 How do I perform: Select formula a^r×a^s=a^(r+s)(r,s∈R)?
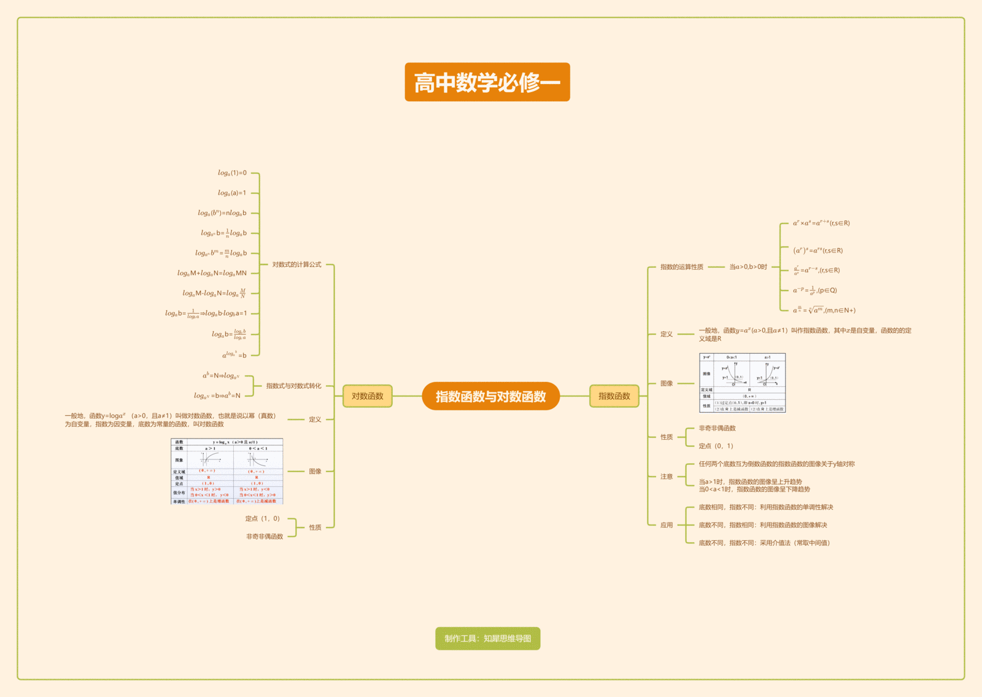click(x=821, y=223)
